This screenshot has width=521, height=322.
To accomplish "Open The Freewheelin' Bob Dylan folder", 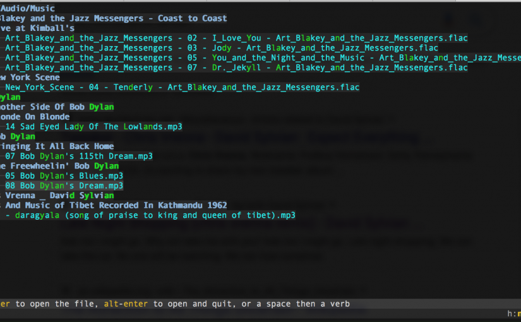I will (x=60, y=166).
